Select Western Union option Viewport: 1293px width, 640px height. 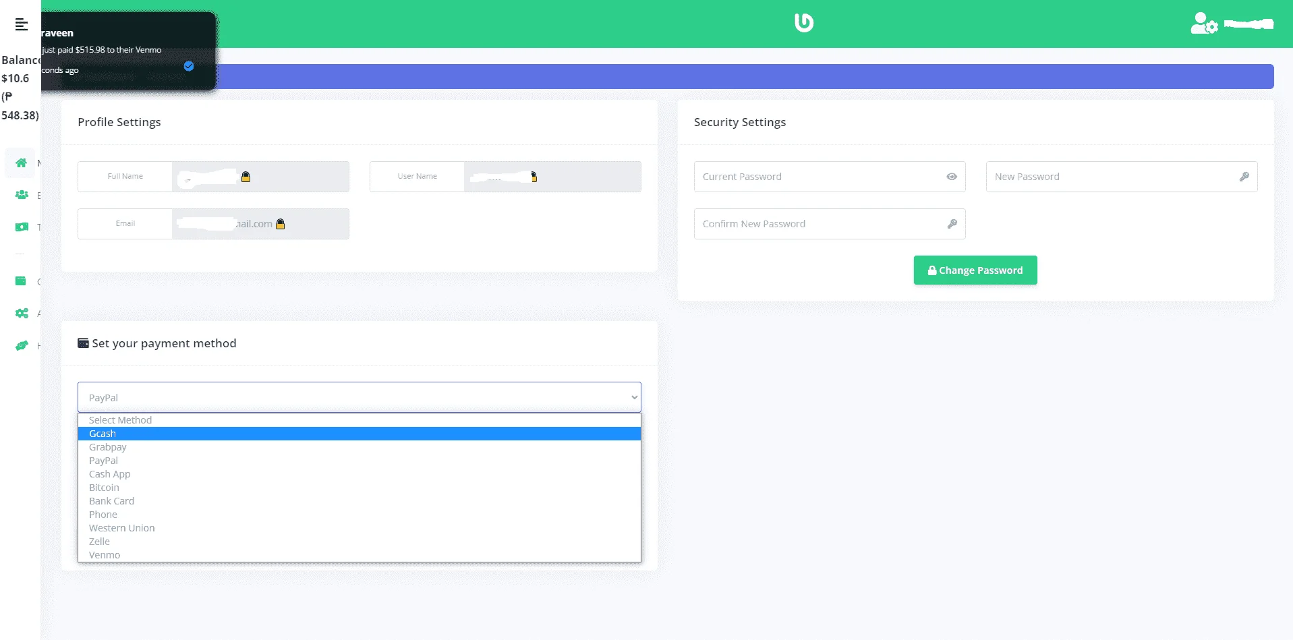pos(360,528)
